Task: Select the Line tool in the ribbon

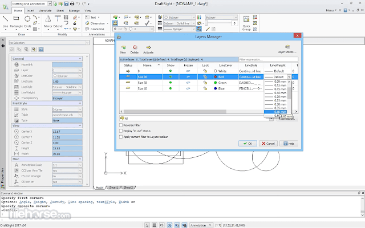Action: point(5,22)
